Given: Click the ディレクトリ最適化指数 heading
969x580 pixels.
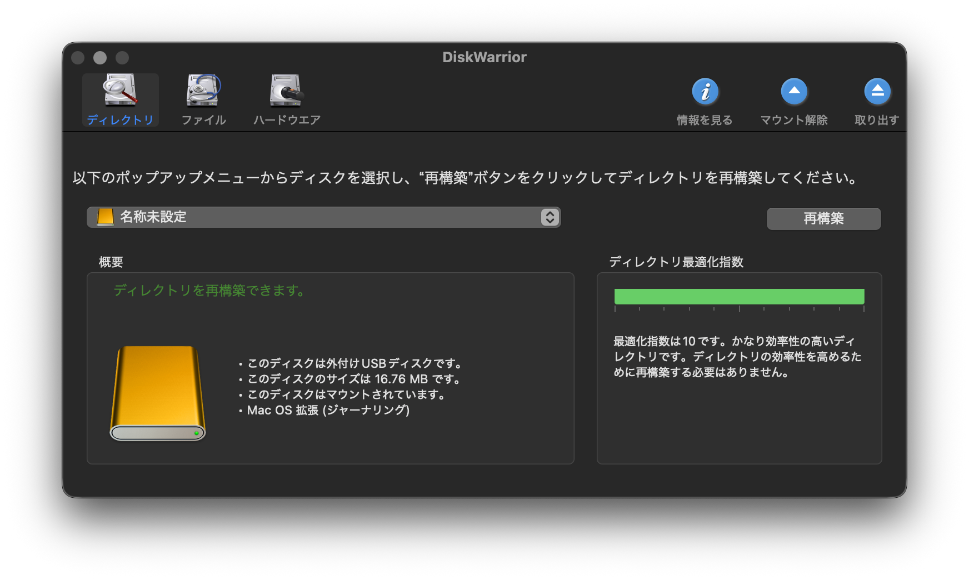Looking at the screenshot, I should pos(676,262).
